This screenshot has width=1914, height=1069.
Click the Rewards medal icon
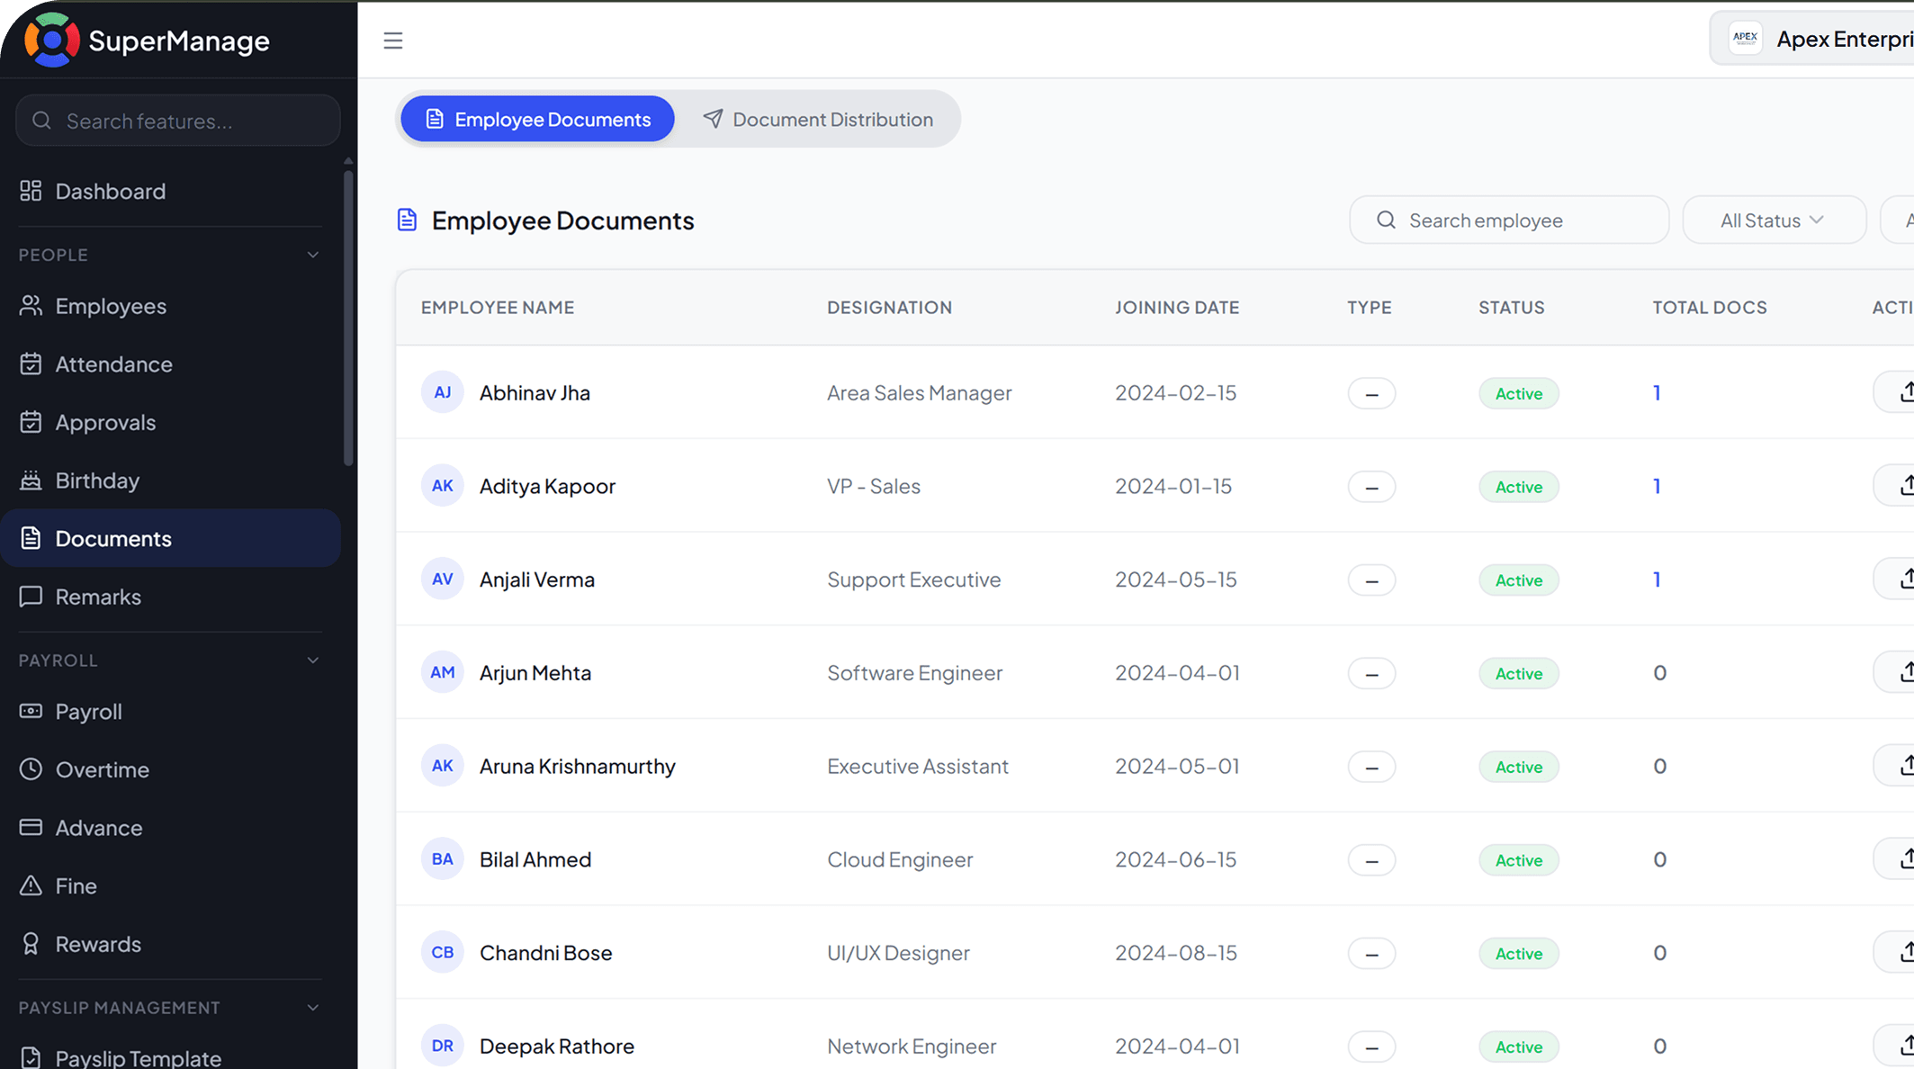31,944
